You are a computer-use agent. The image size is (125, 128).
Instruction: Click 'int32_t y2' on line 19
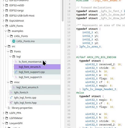(90, 43)
